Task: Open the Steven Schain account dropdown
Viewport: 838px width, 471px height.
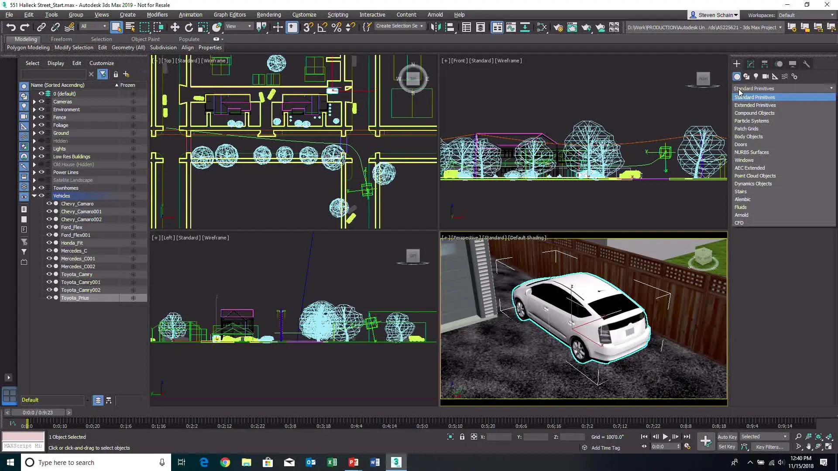Action: tap(714, 15)
